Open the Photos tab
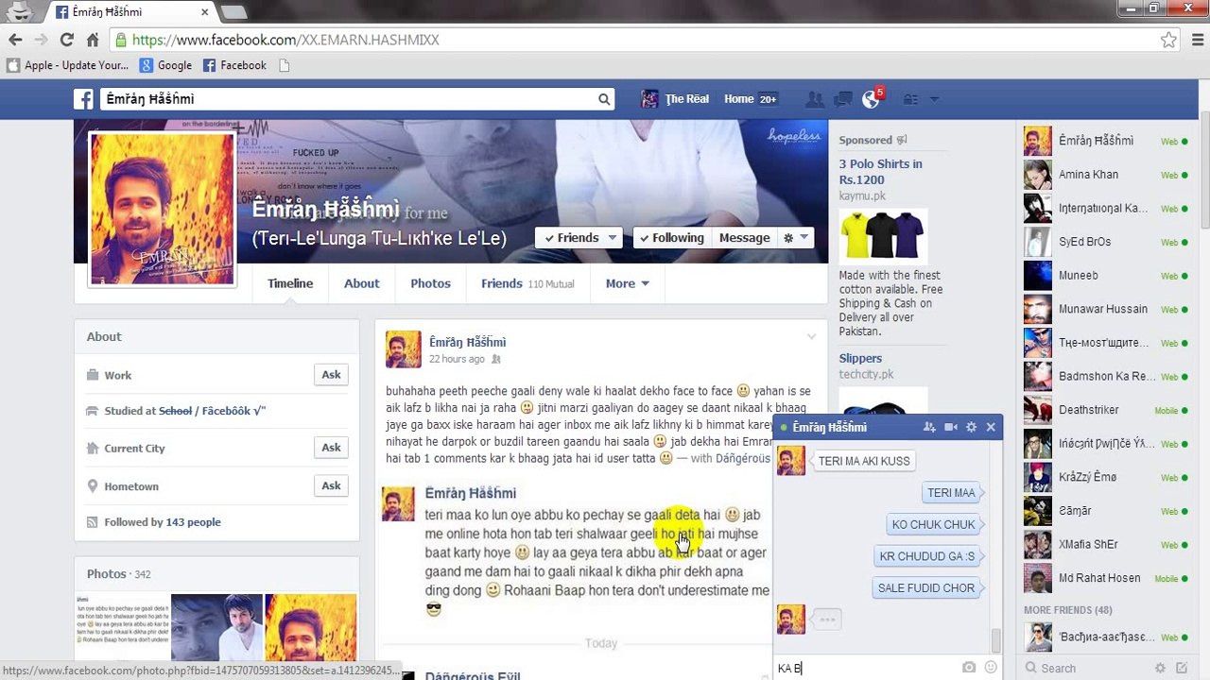 click(x=430, y=283)
